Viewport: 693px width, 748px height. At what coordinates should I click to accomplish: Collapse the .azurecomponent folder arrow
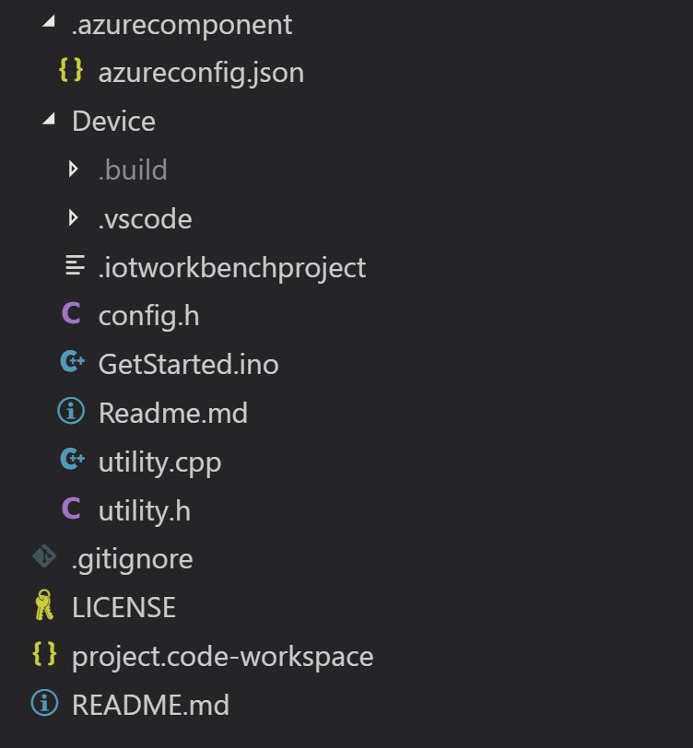pyautogui.click(x=49, y=21)
